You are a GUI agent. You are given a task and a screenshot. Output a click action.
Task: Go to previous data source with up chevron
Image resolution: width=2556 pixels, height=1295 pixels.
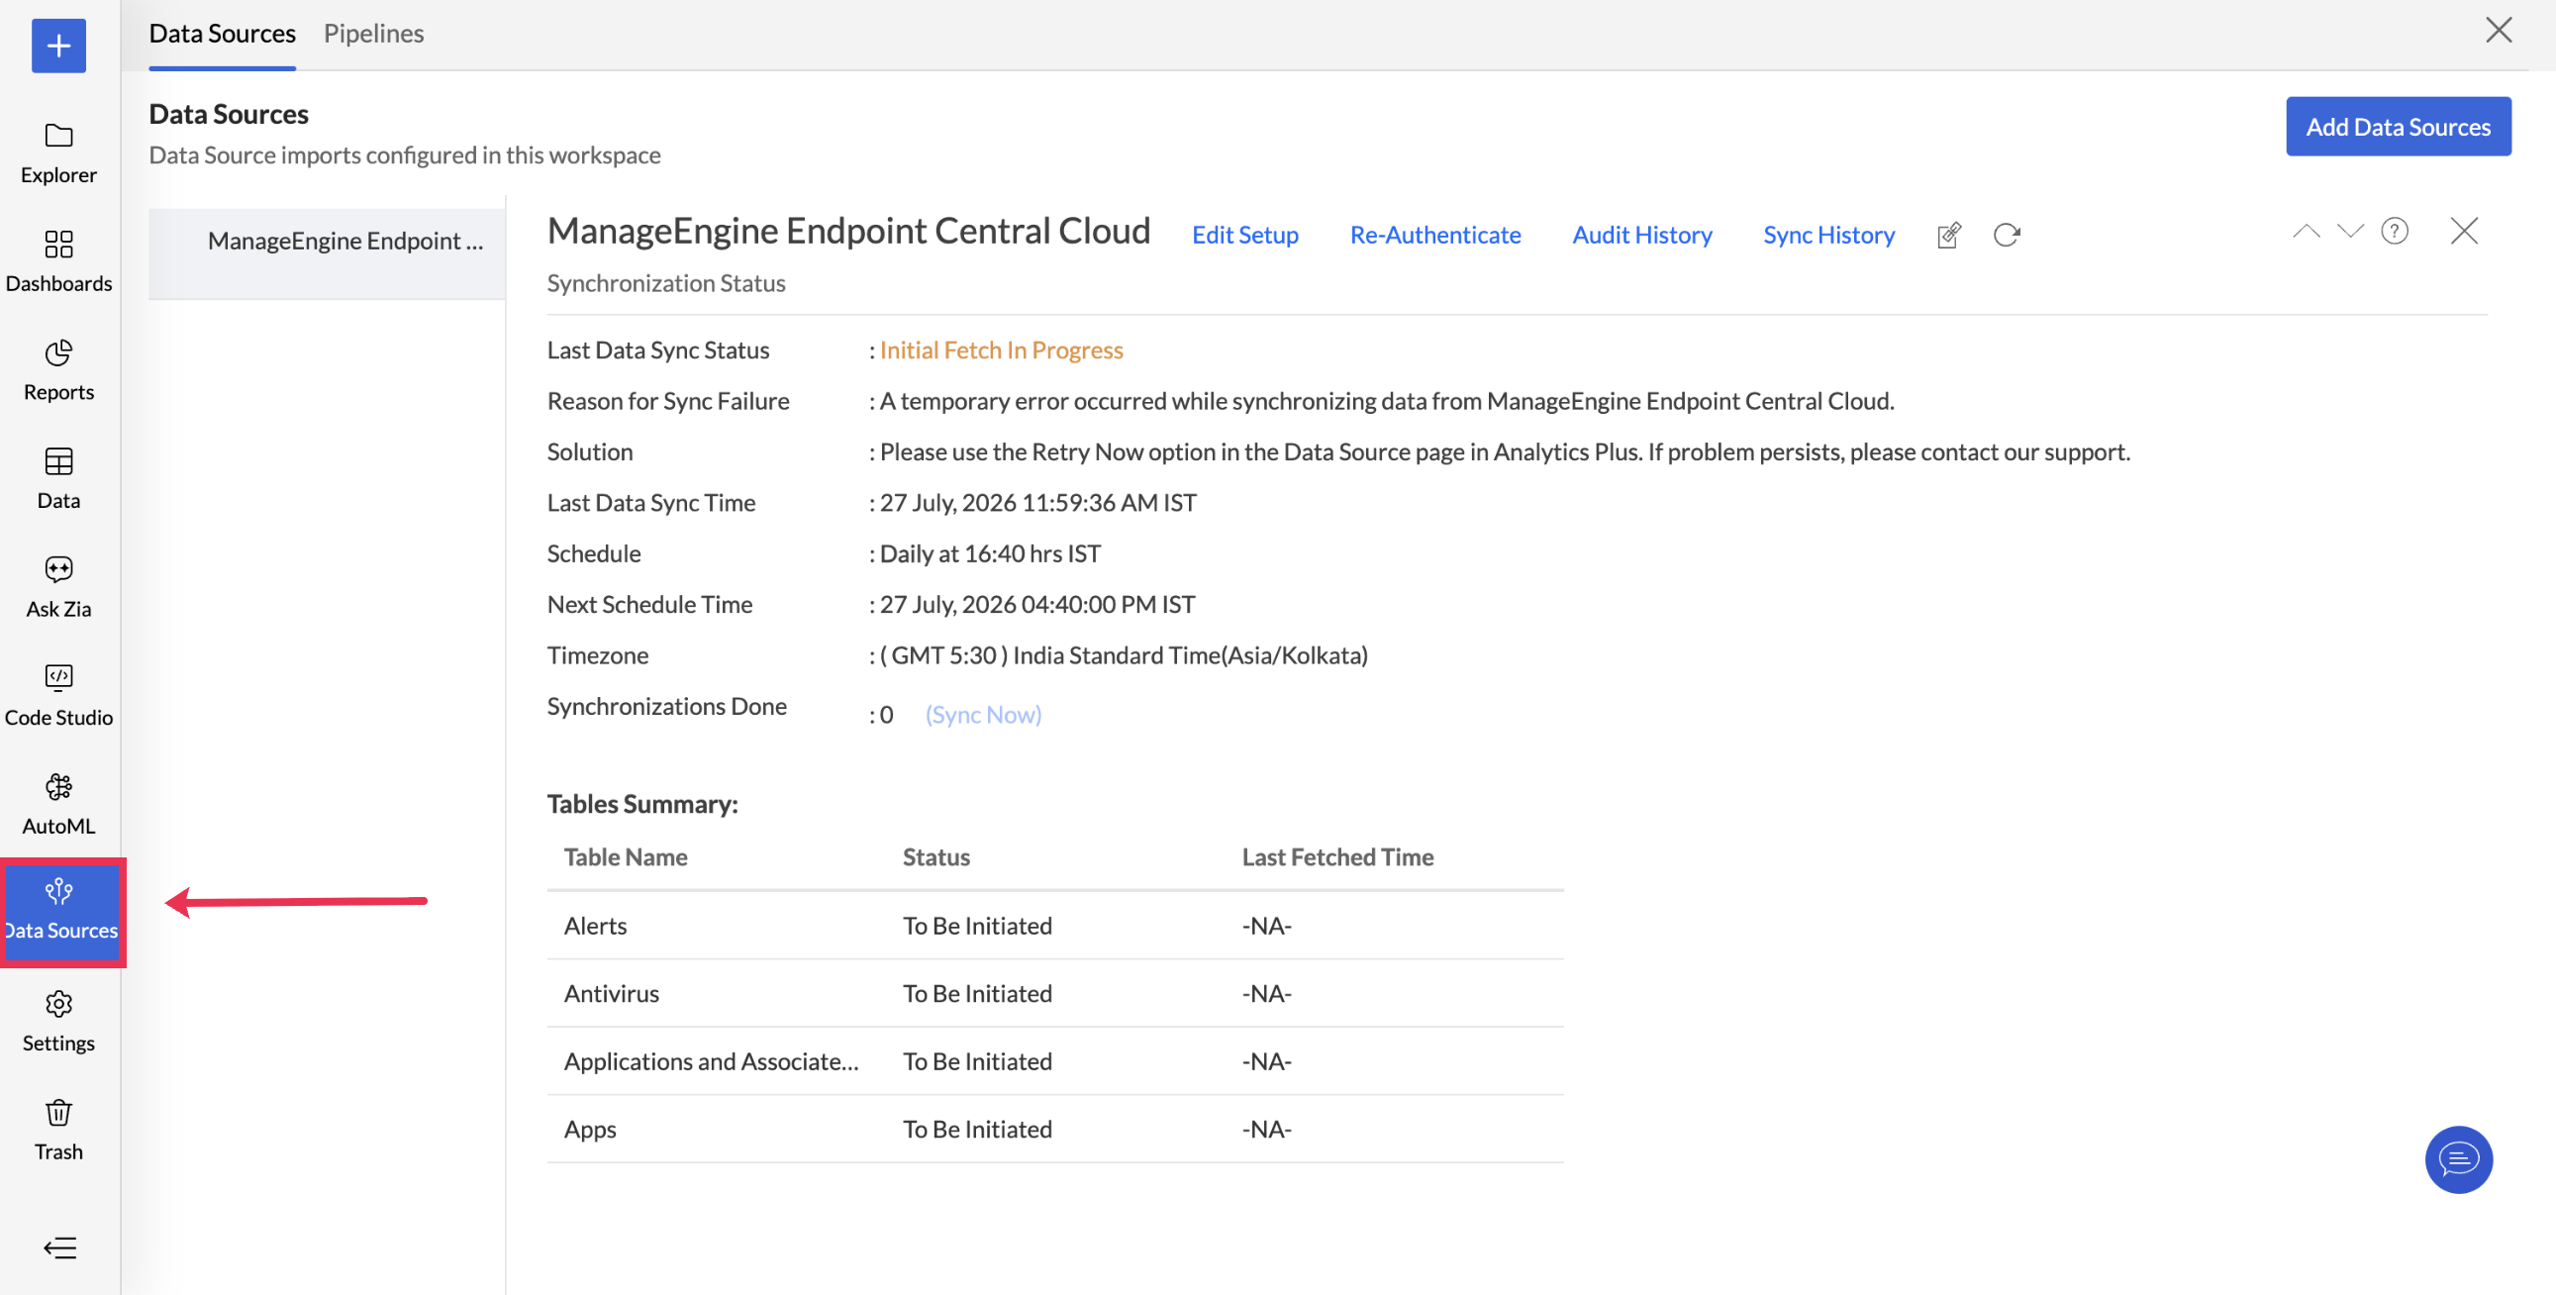pos(2306,232)
